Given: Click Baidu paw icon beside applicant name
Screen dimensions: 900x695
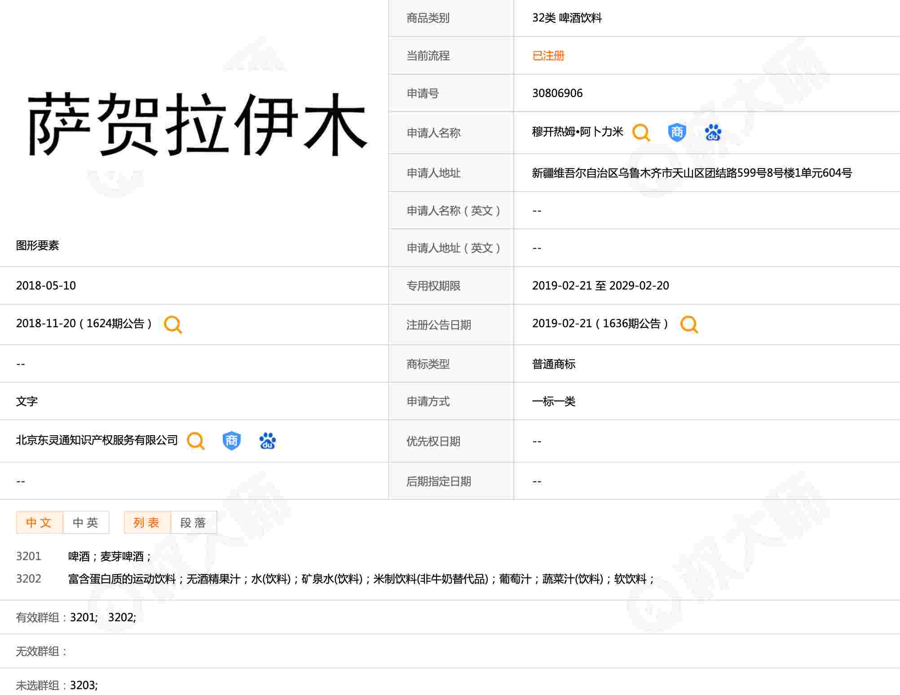Looking at the screenshot, I should [713, 133].
